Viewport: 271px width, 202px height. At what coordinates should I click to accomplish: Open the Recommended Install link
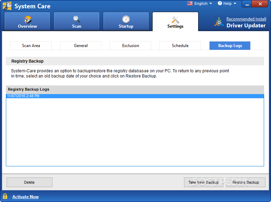(246, 19)
